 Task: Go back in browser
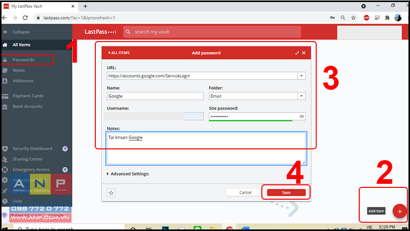tap(5, 18)
